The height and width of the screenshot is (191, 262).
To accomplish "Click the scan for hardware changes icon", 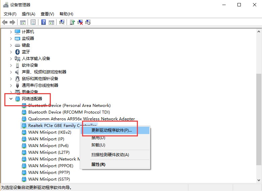I will 62,22.
